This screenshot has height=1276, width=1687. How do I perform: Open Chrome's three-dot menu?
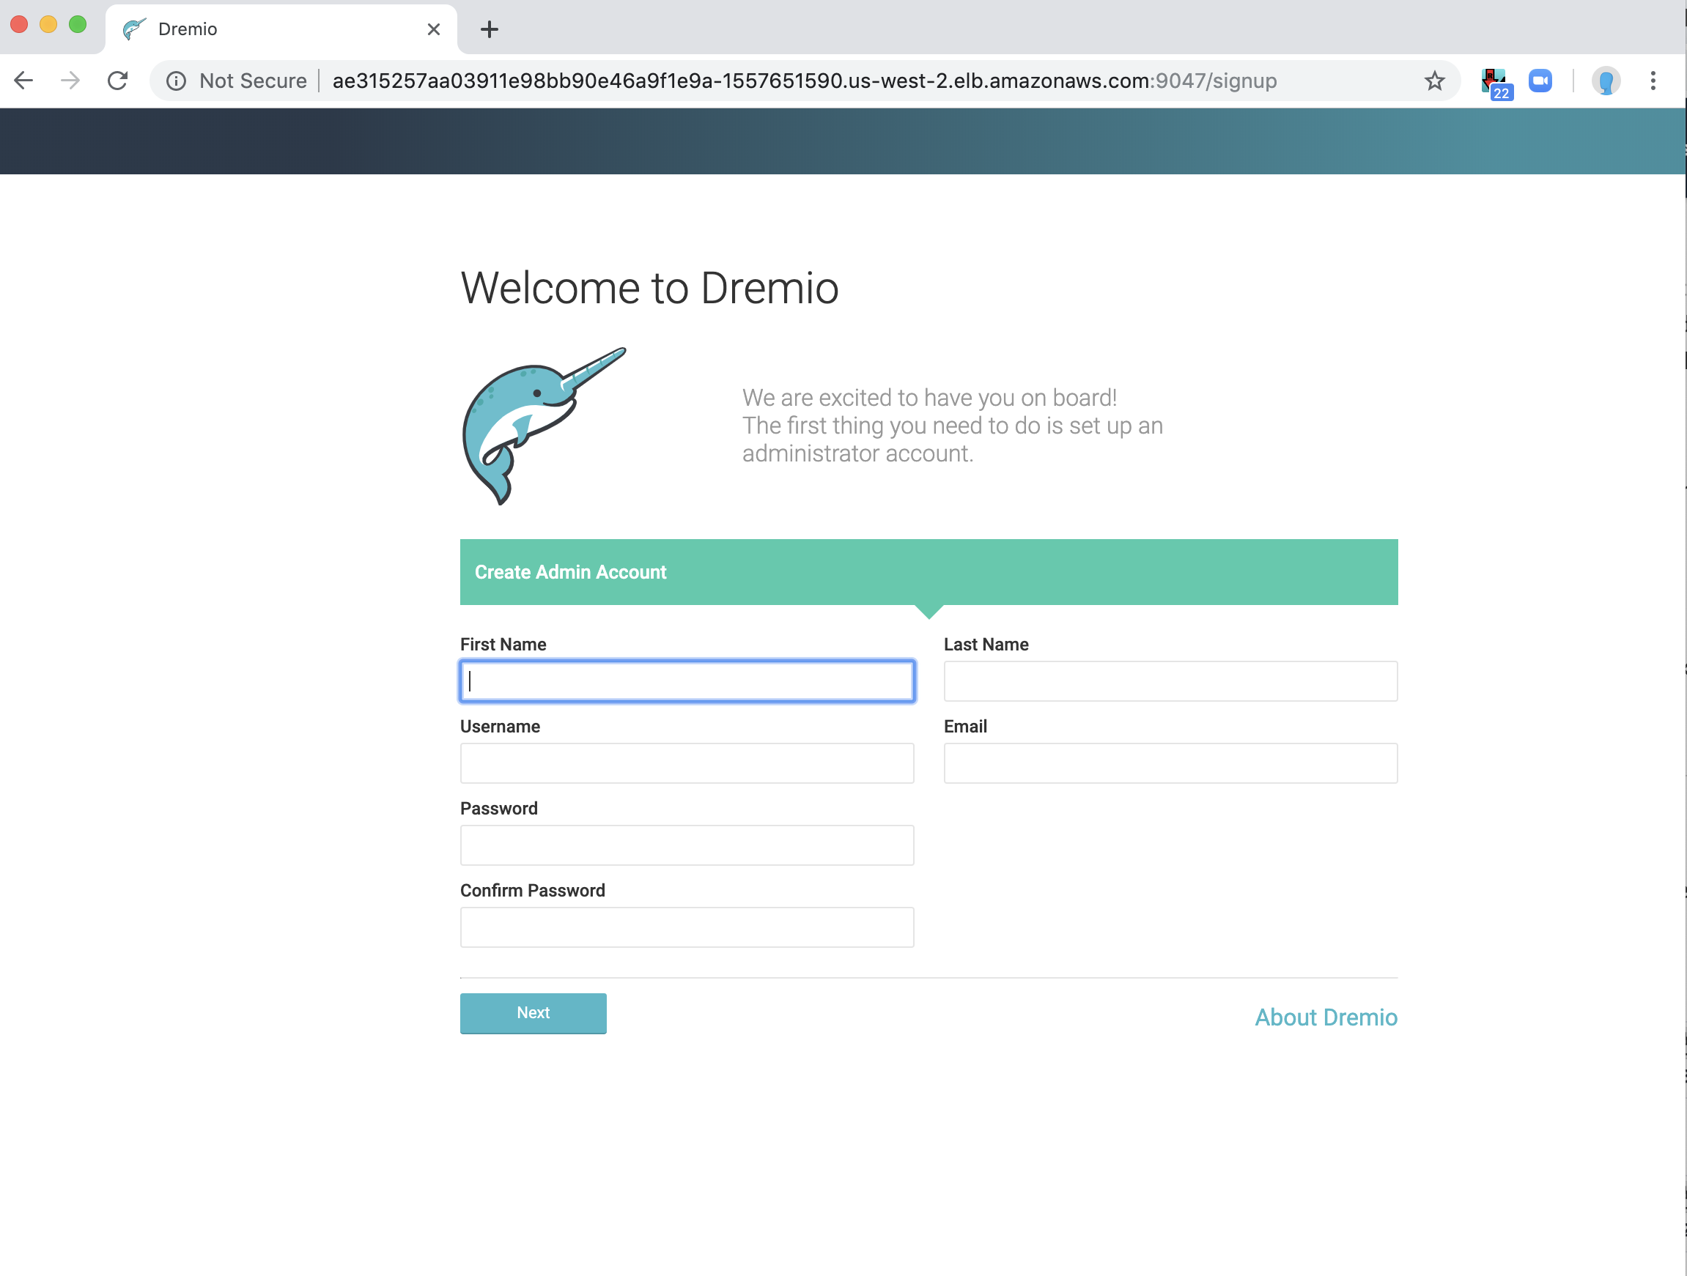point(1653,81)
